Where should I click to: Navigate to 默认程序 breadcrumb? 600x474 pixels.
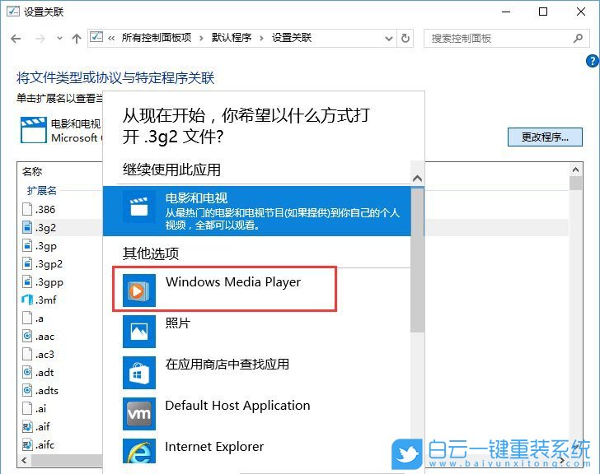point(232,38)
